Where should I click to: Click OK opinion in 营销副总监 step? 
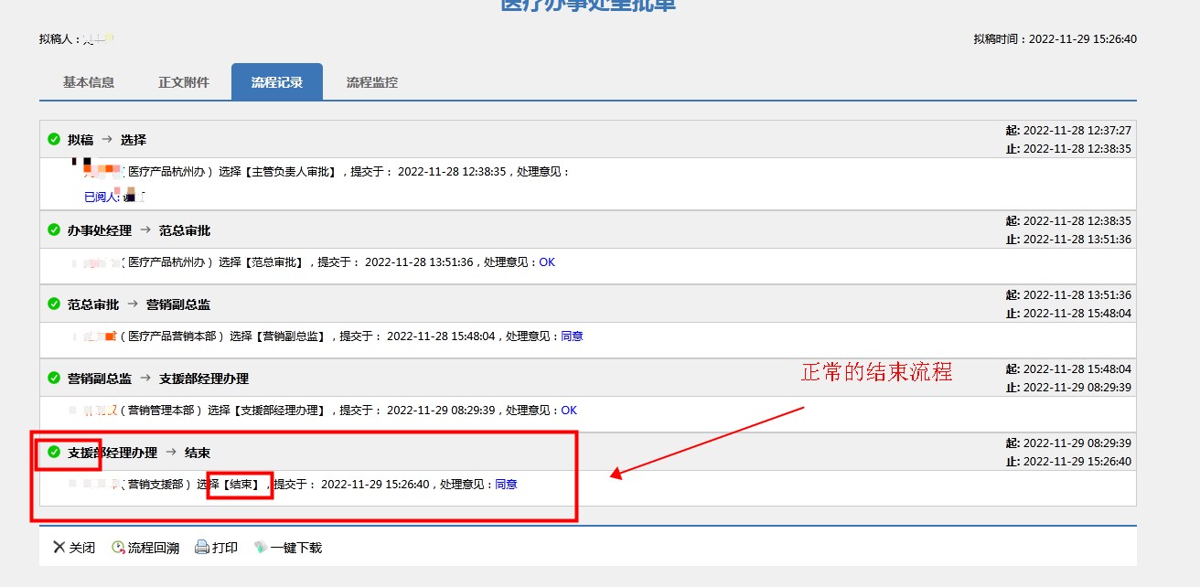[x=569, y=411]
